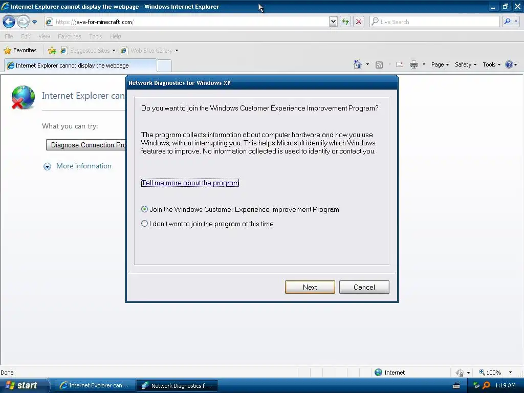Click the Print icon

pos(414,64)
